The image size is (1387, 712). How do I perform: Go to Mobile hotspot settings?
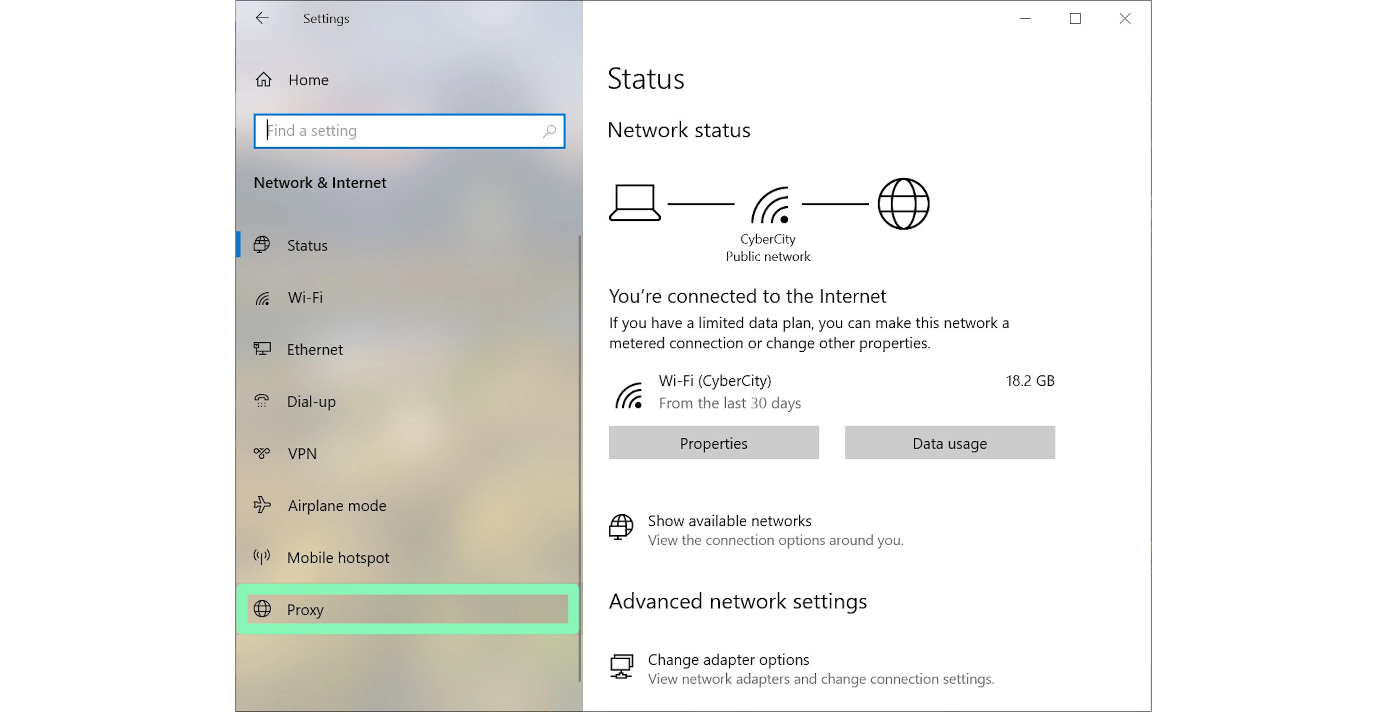click(x=409, y=557)
